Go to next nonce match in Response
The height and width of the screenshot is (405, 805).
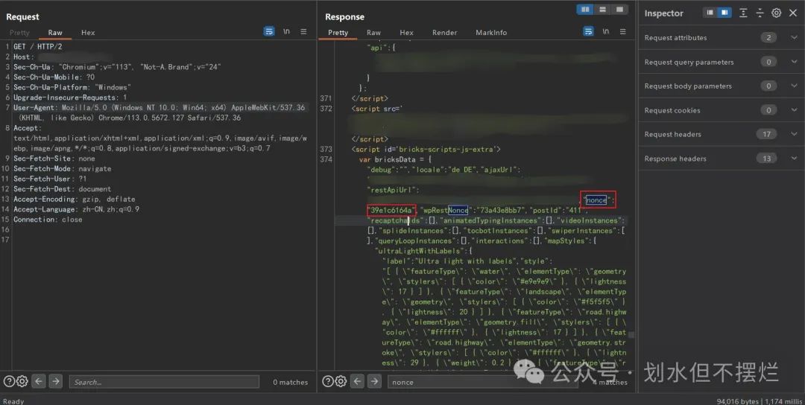point(375,381)
